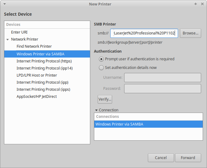Select Enter URI in device list
207x168 pixels.
coord(19,32)
